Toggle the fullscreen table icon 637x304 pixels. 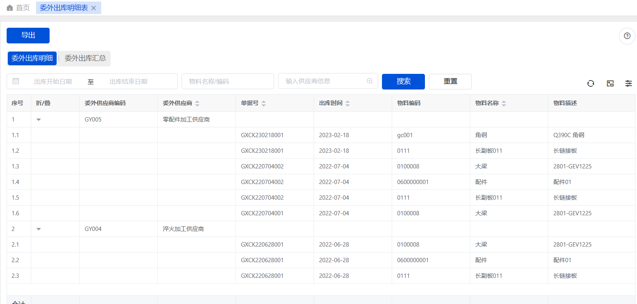[x=610, y=83]
